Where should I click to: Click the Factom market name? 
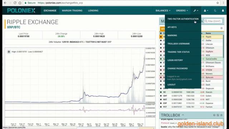point(209,107)
